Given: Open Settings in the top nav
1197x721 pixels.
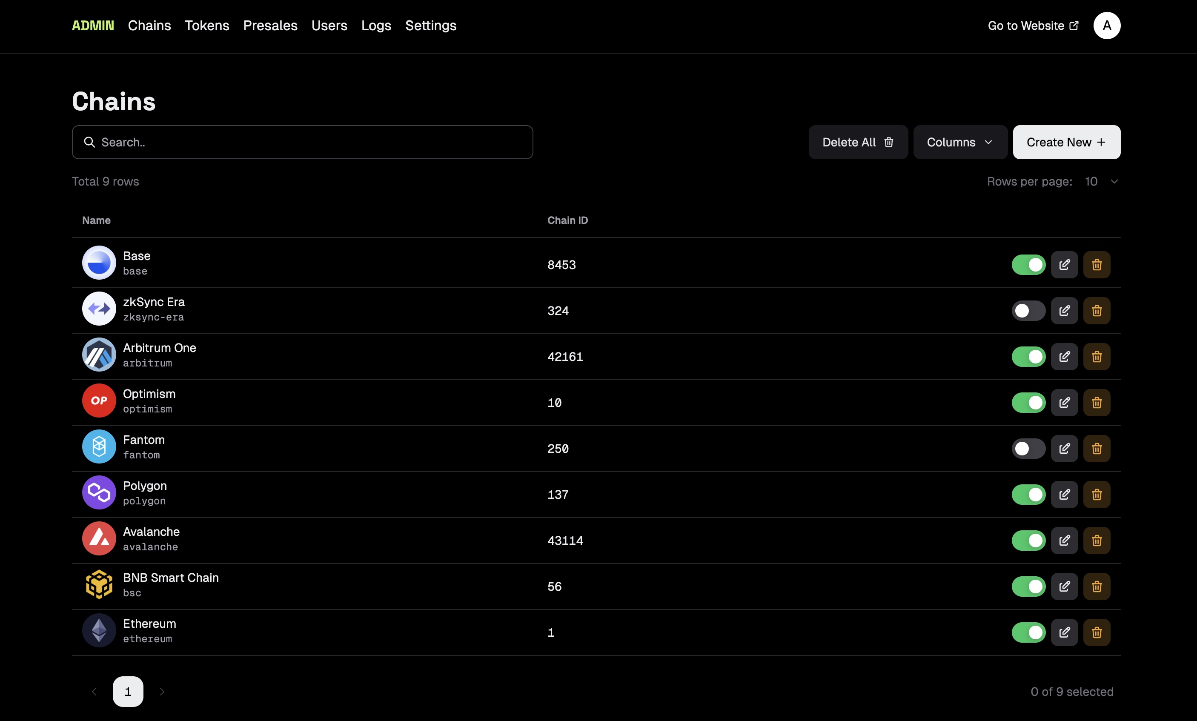Looking at the screenshot, I should pos(431,25).
